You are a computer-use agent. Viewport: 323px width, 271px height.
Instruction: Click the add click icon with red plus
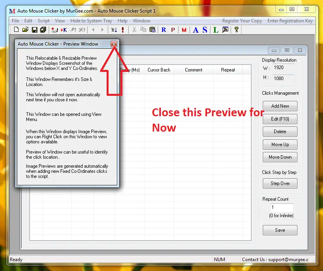coord(55,30)
